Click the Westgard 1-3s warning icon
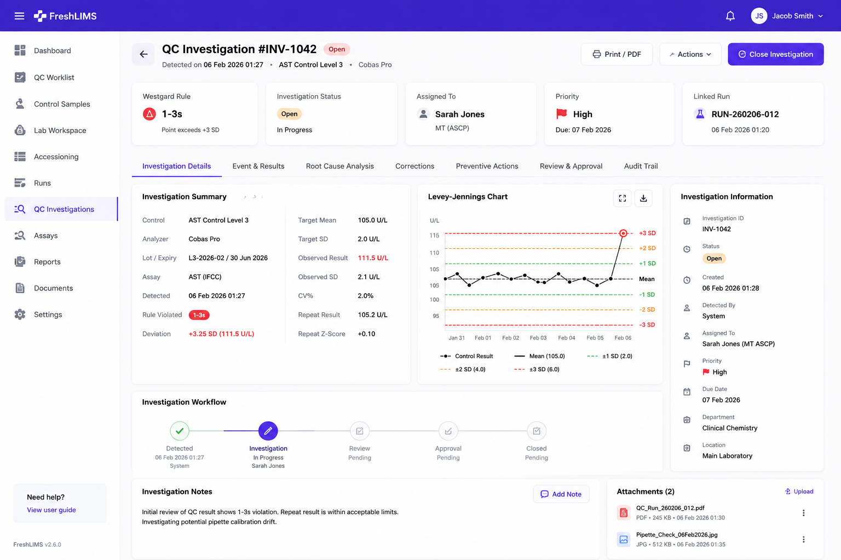841x560 pixels. 149,114
